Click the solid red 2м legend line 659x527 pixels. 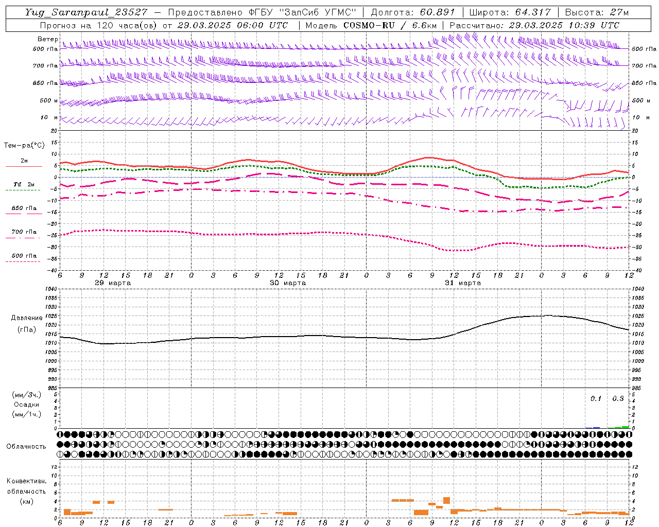24,166
